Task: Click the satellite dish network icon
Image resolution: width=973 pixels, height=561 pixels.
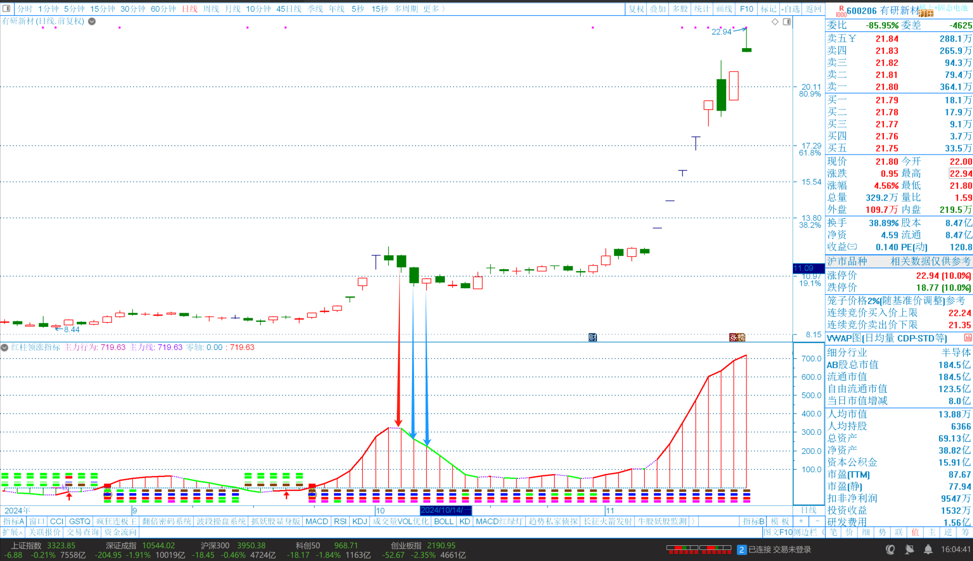Action: pyautogui.click(x=910, y=549)
